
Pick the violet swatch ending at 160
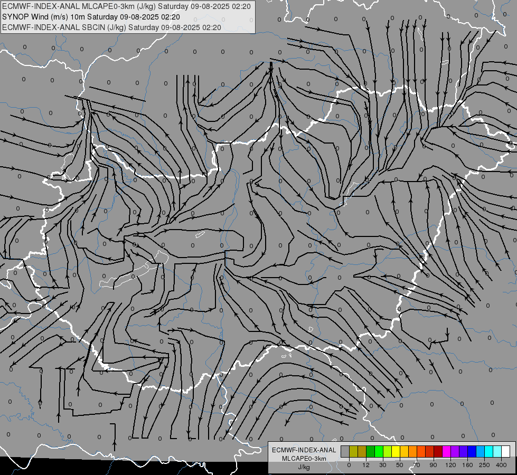pyautogui.click(x=464, y=451)
